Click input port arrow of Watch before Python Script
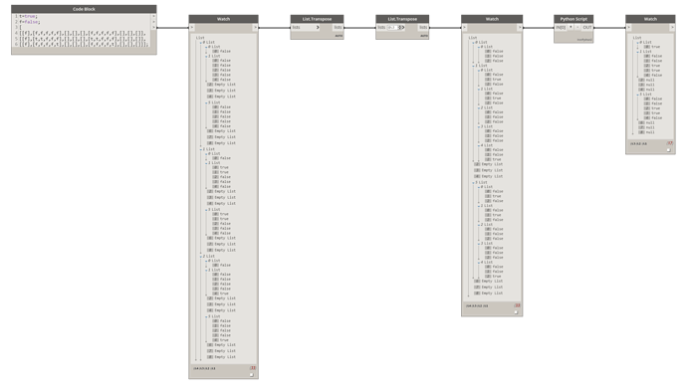 click(x=464, y=28)
